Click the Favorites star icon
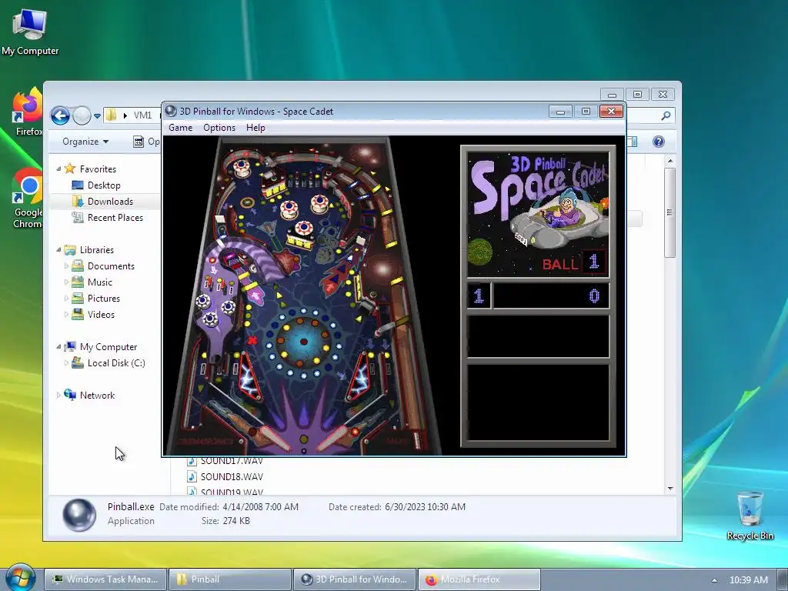Viewport: 788px width, 591px height. point(70,169)
